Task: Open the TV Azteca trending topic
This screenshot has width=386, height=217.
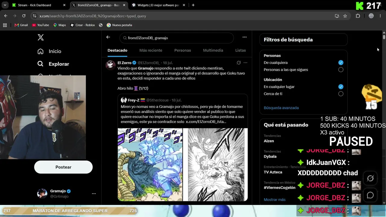Action: point(273,172)
